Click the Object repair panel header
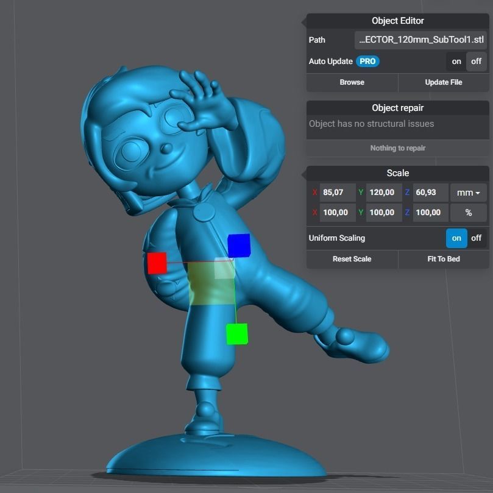 [x=398, y=108]
